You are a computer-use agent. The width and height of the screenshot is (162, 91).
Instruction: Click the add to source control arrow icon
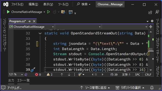coord(82,88)
